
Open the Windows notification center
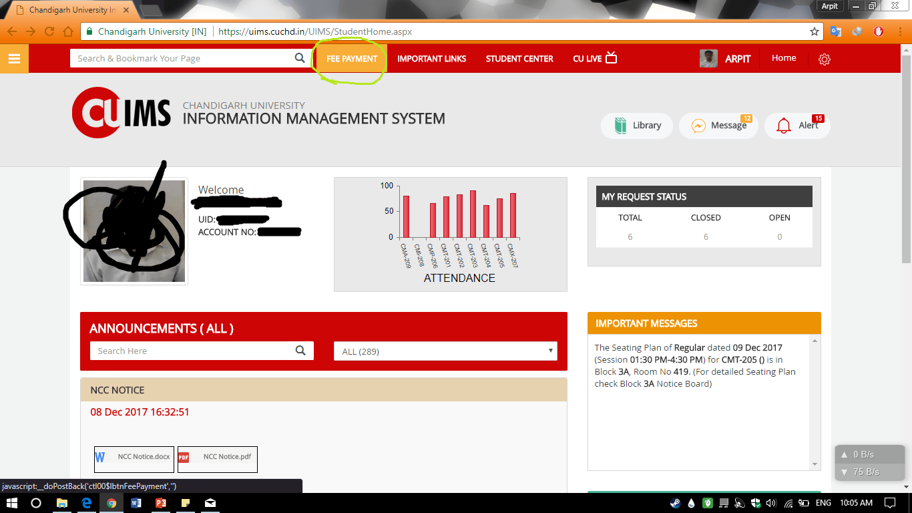pos(890,503)
